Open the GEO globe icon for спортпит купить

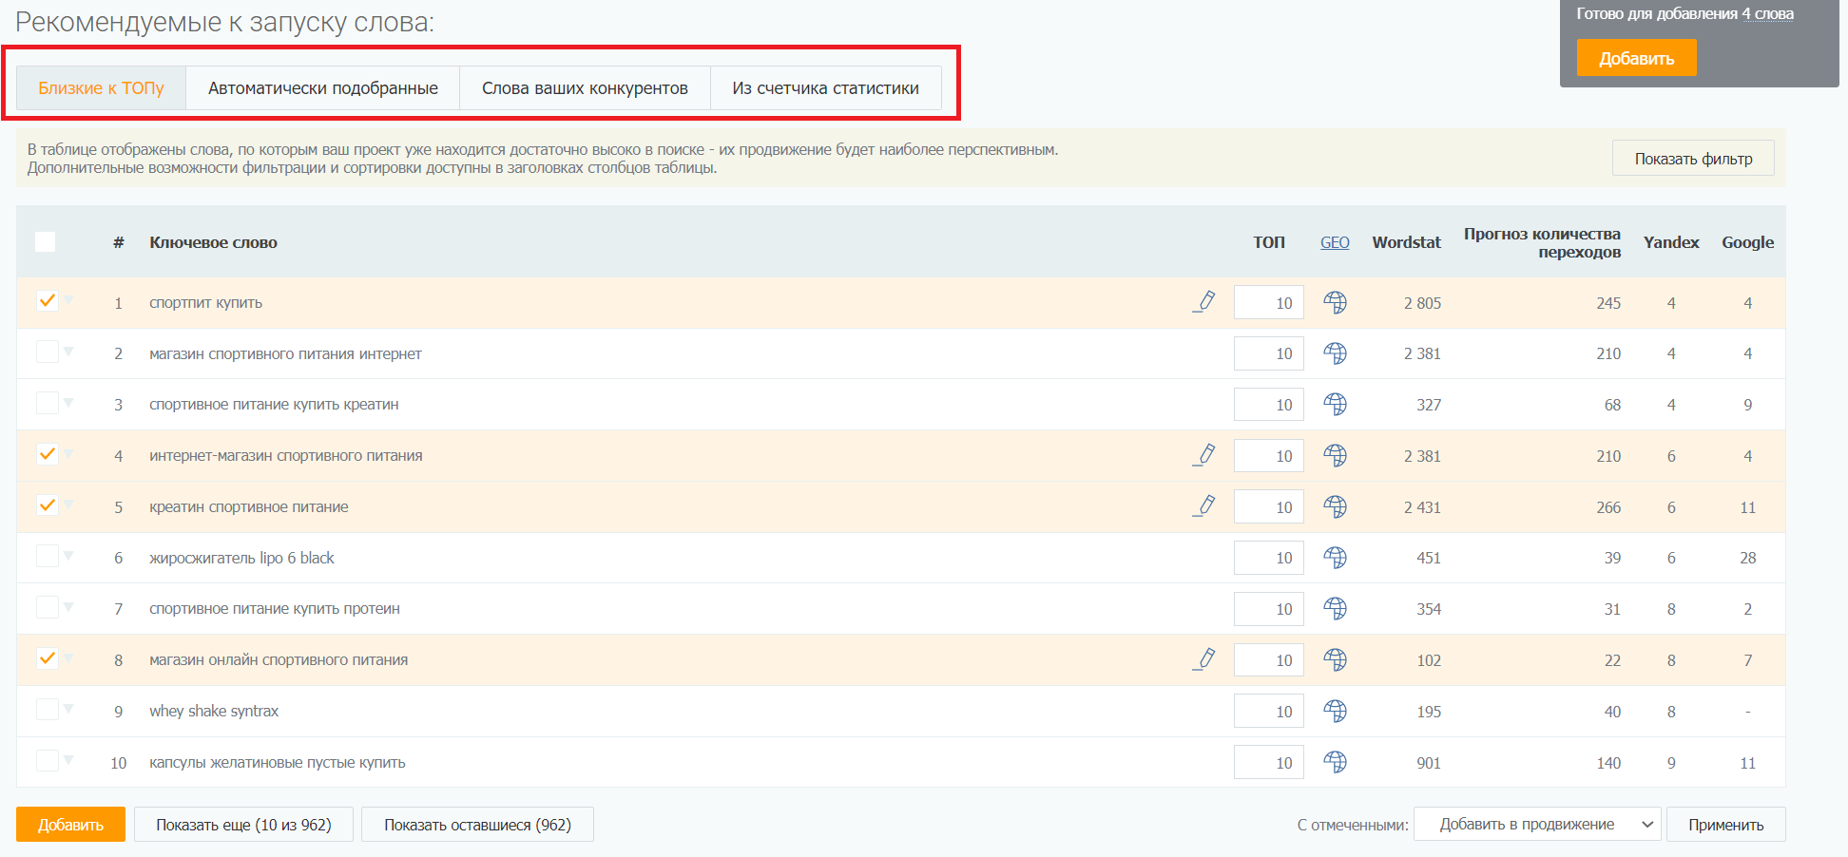click(x=1335, y=302)
